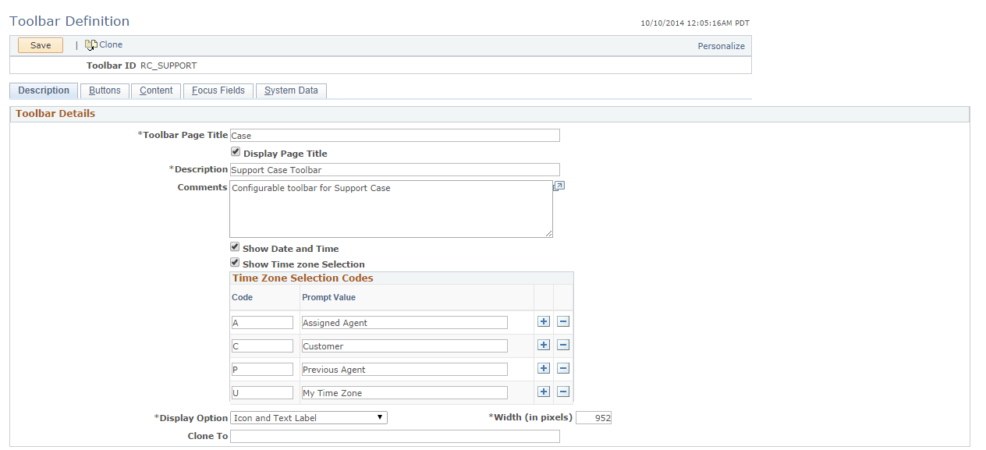Viewport: 986px width, 450px height.
Task: Remove the My Time Zone row
Action: (562, 392)
